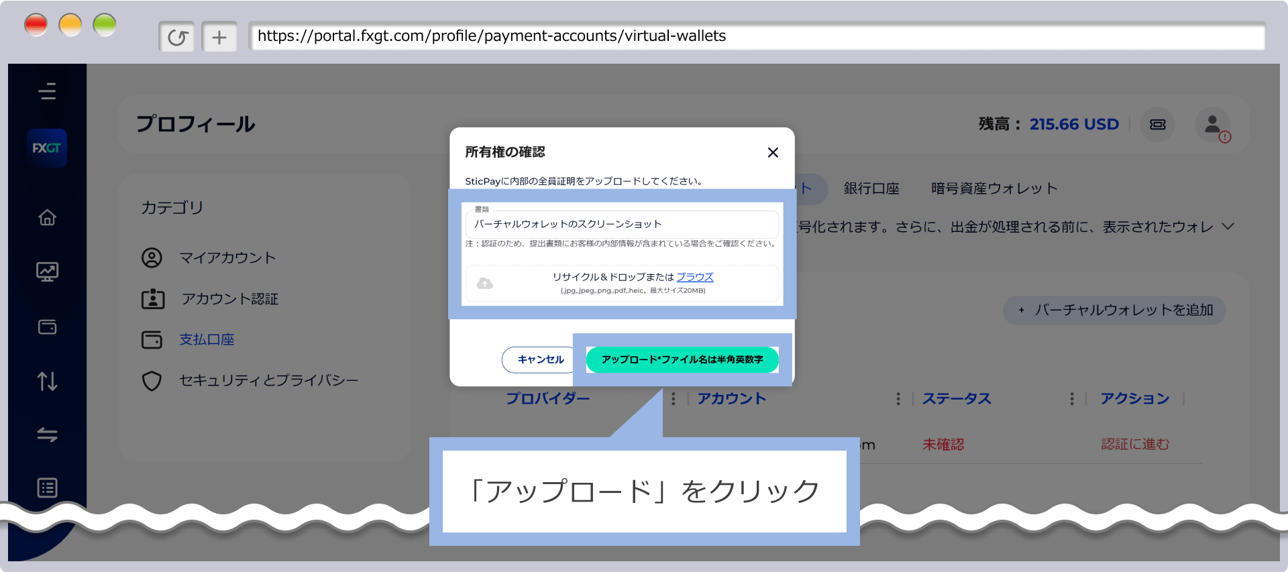Screen dimensions: 1288x572
Task: Expand the notice text chevron
Action: click(1228, 227)
